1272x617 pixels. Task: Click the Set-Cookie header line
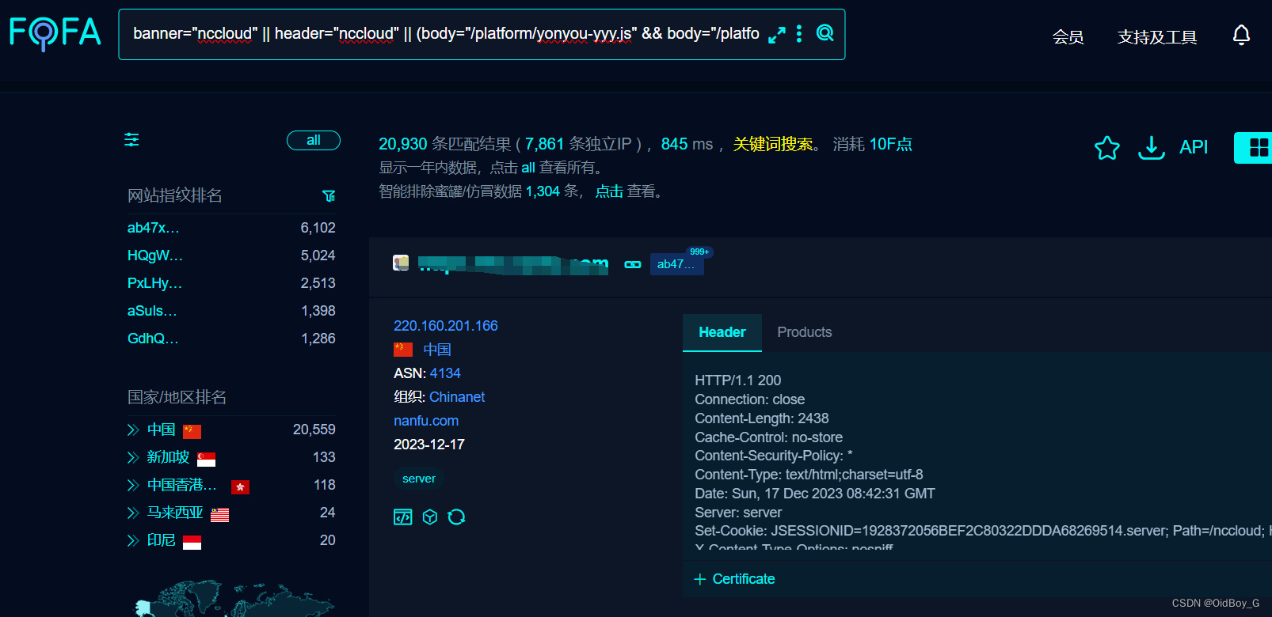click(982, 531)
